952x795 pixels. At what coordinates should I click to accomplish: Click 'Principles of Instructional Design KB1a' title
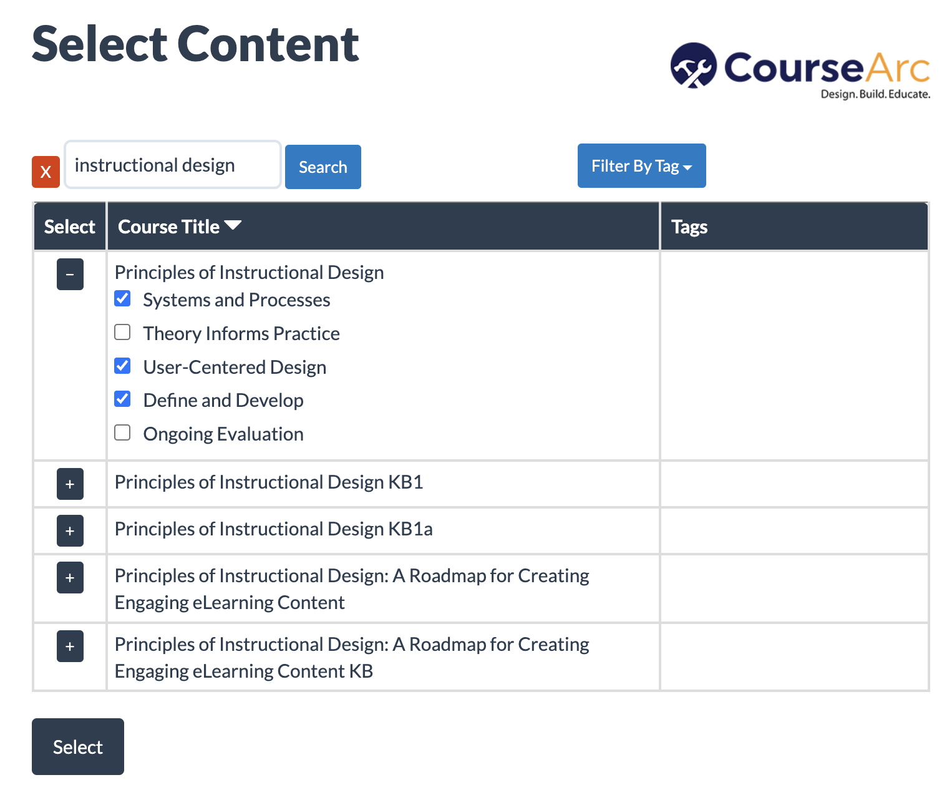point(273,529)
